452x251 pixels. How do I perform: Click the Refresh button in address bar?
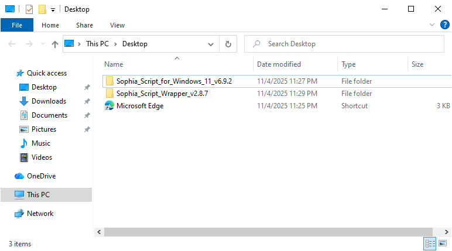point(228,44)
